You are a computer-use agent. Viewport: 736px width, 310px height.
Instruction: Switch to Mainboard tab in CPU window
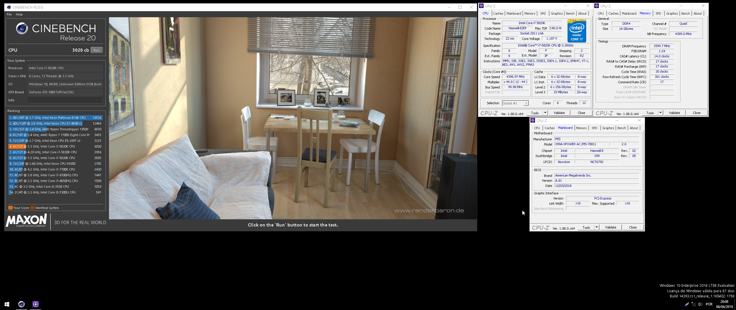click(514, 13)
